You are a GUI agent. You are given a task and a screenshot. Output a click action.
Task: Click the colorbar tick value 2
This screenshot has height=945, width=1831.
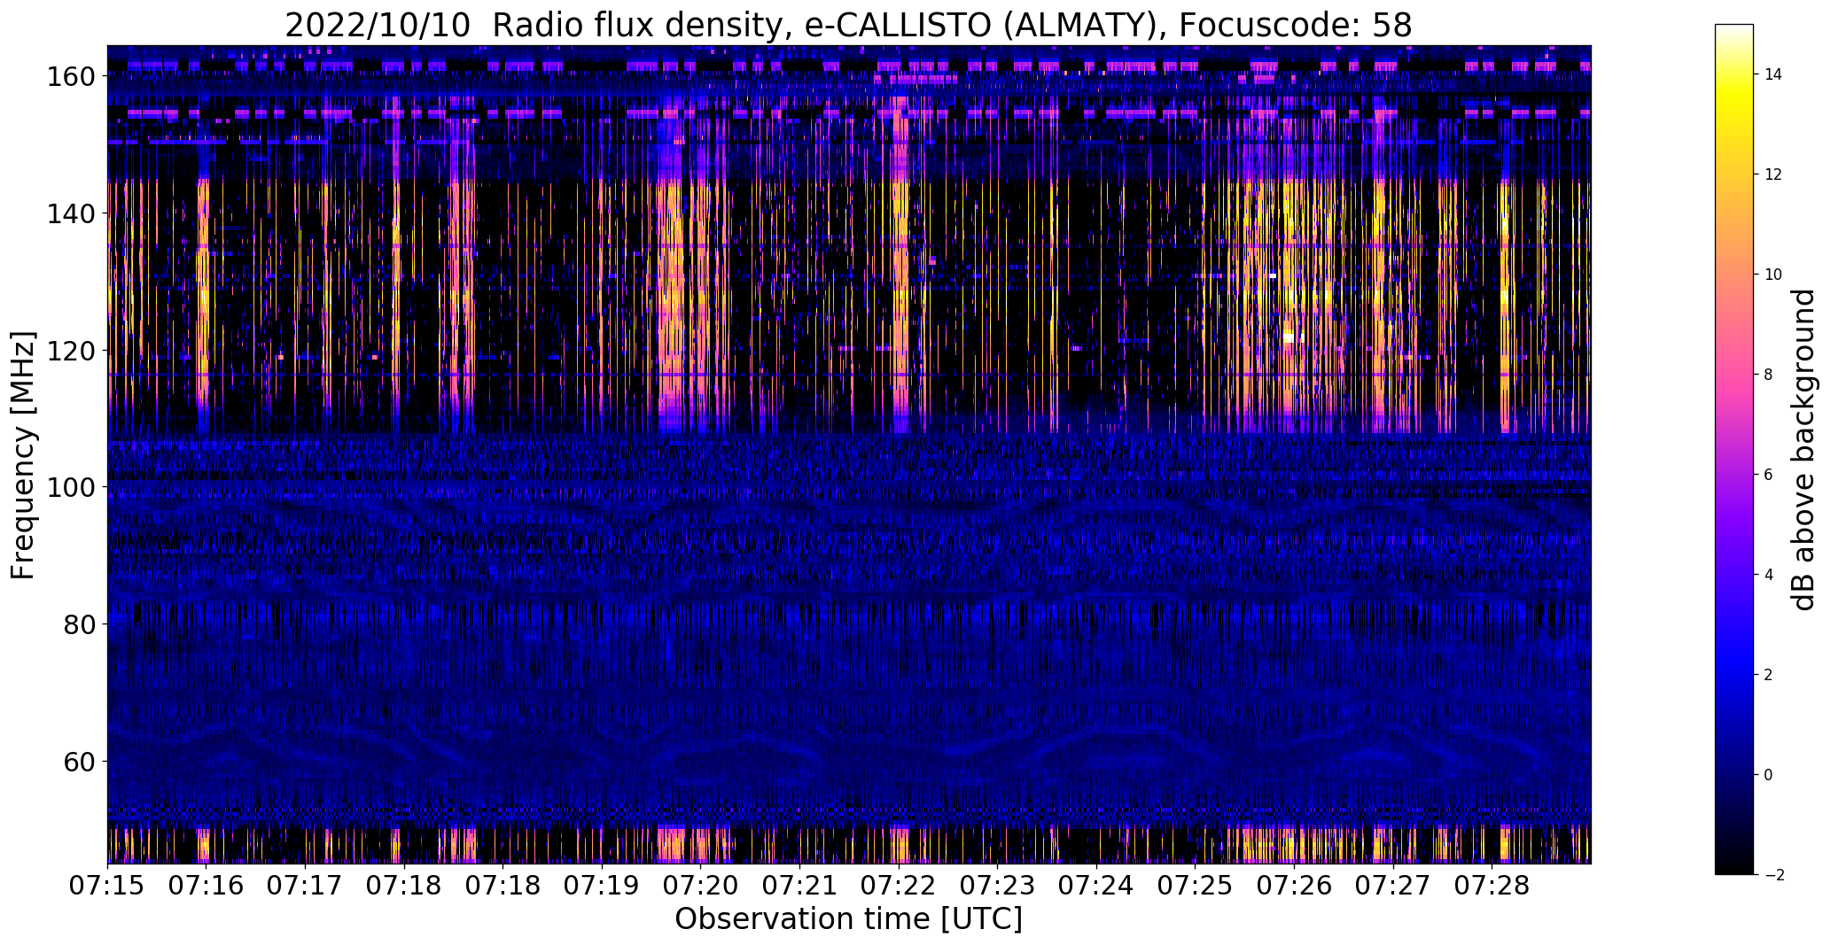tap(1769, 675)
